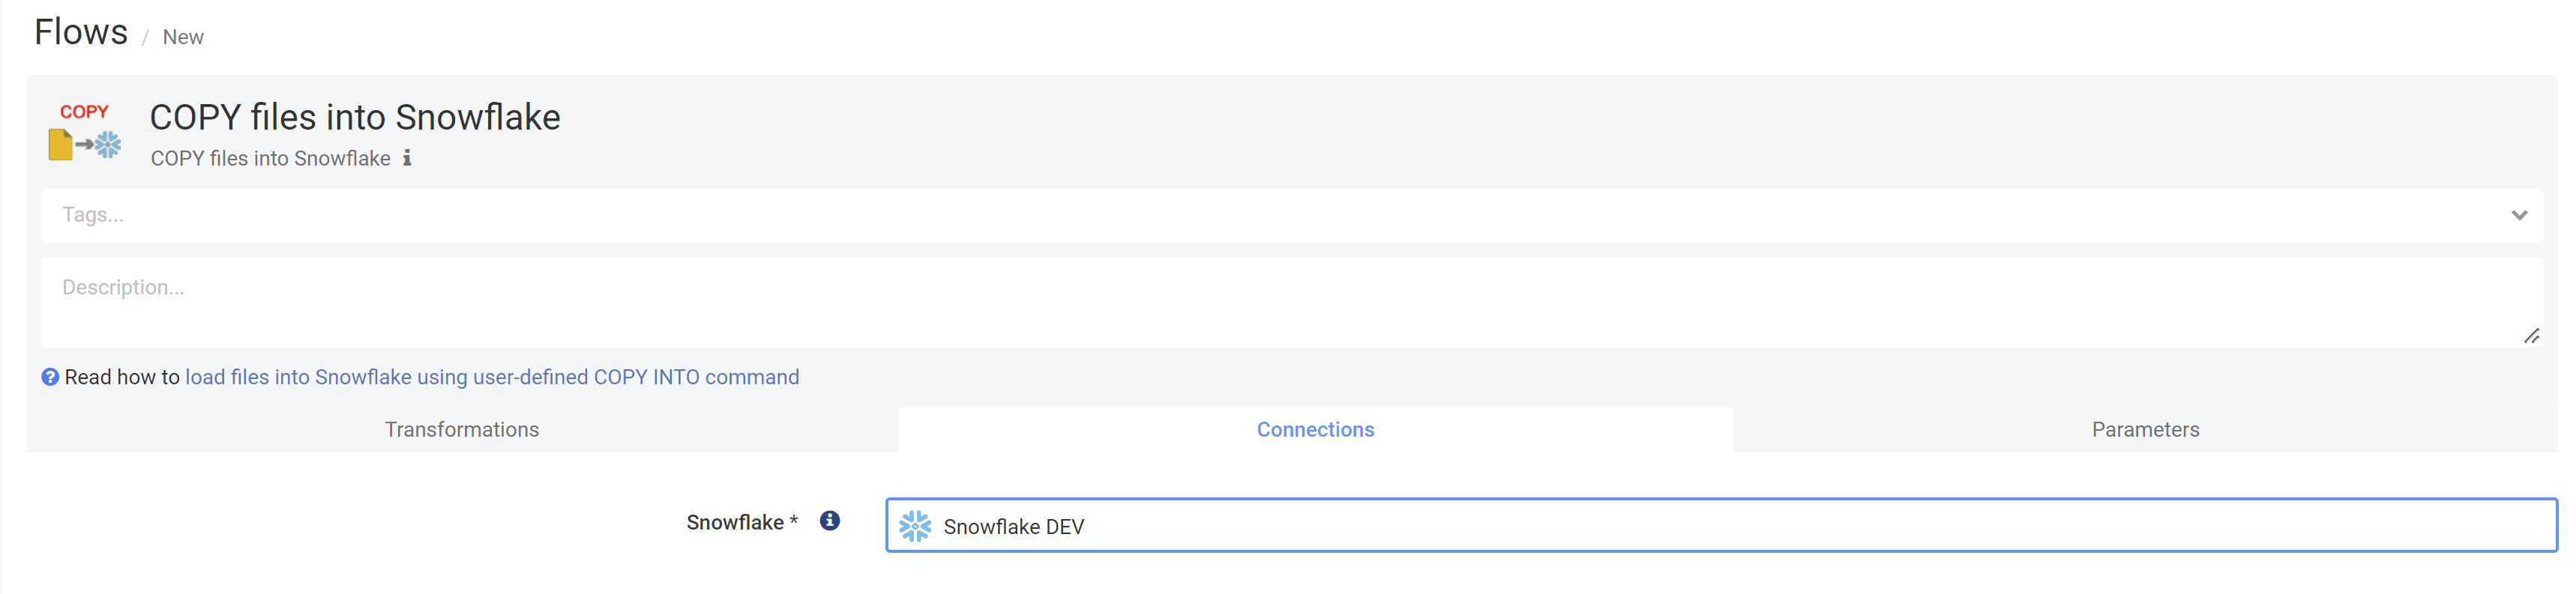Screen dimensions: 2576x594
Task: Click the Snowflake logo inside the connection field
Action: (x=914, y=525)
